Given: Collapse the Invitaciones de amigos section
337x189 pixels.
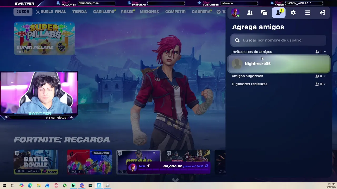Looking at the screenshot, I should pyautogui.click(x=325, y=52).
